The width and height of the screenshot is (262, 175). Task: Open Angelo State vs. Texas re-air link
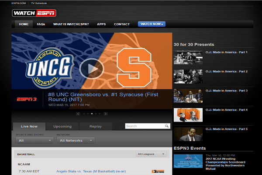pyautogui.click(x=91, y=171)
